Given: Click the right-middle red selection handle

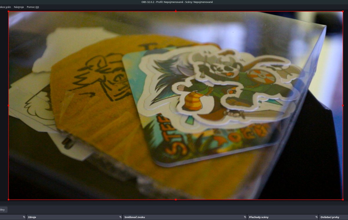Looking at the screenshot, I should [x=343, y=106].
